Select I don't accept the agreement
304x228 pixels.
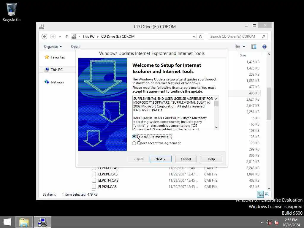pyautogui.click(x=134, y=143)
